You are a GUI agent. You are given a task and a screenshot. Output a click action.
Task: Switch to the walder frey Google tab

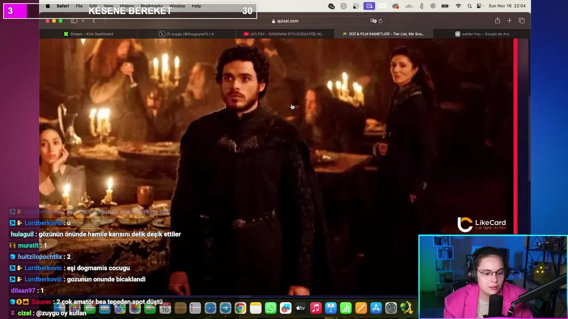[481, 34]
